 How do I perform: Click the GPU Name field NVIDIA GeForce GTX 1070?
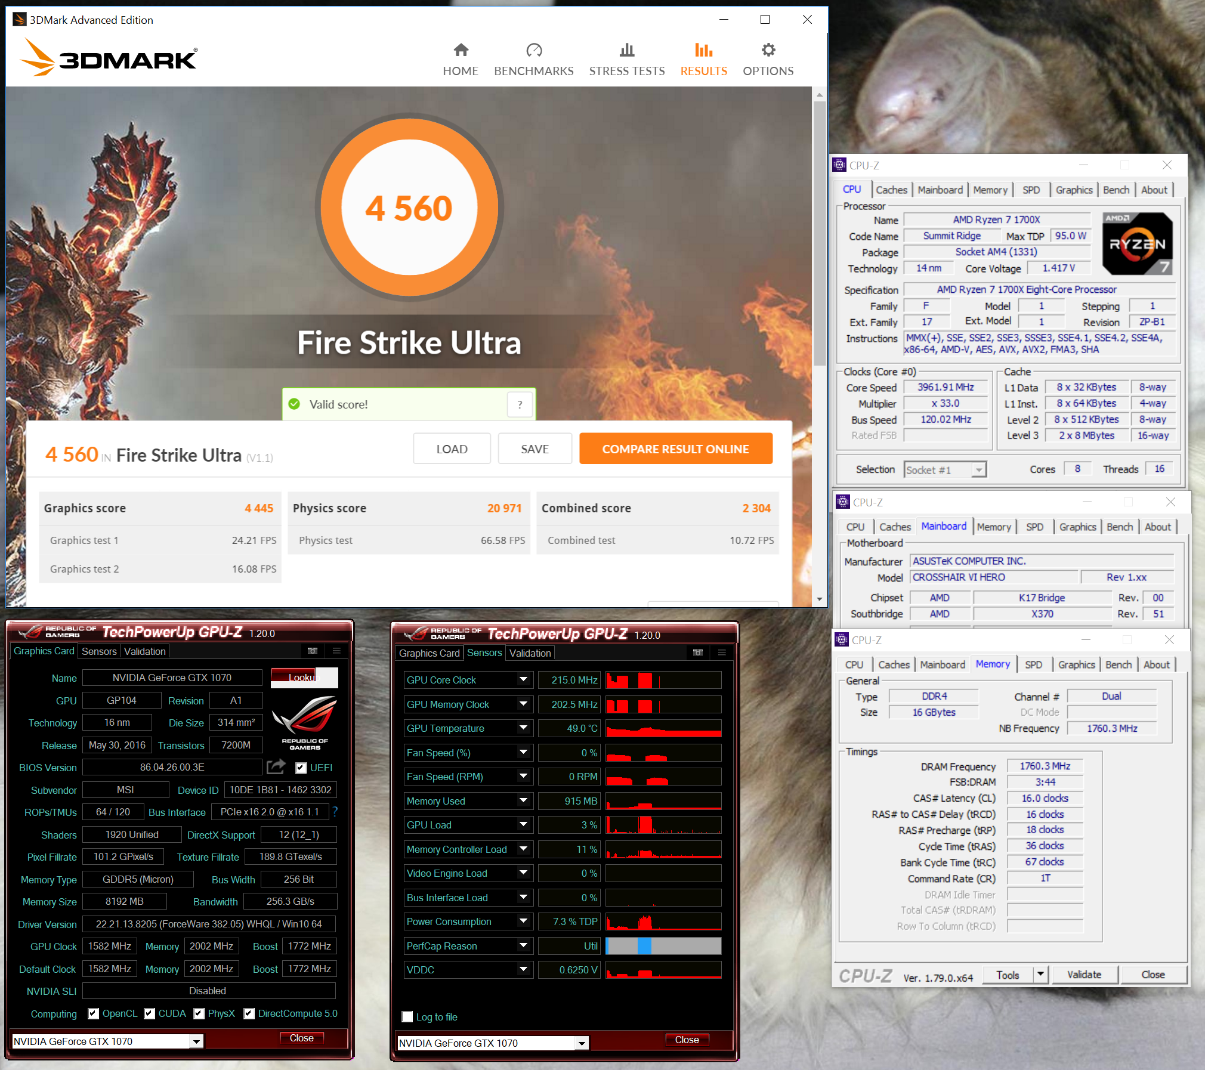click(172, 678)
